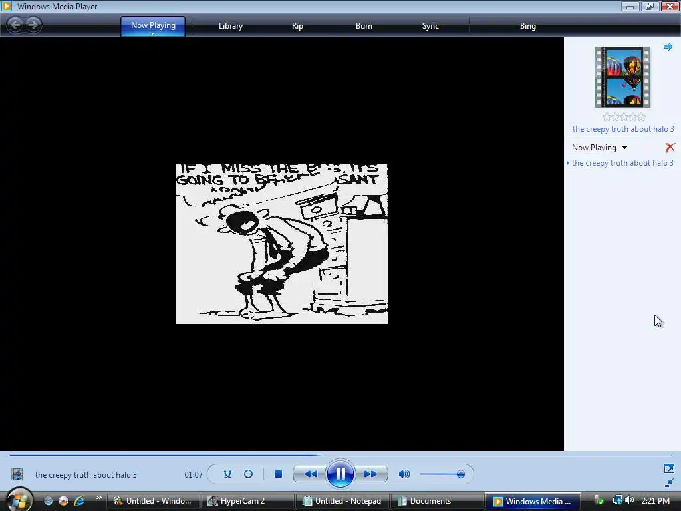Stop playback
Image resolution: width=681 pixels, height=511 pixels.
pos(279,474)
